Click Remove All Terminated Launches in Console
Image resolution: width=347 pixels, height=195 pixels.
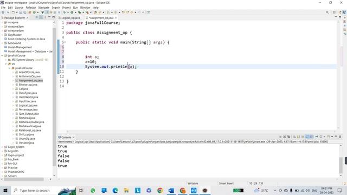pyautogui.click(x=288, y=137)
